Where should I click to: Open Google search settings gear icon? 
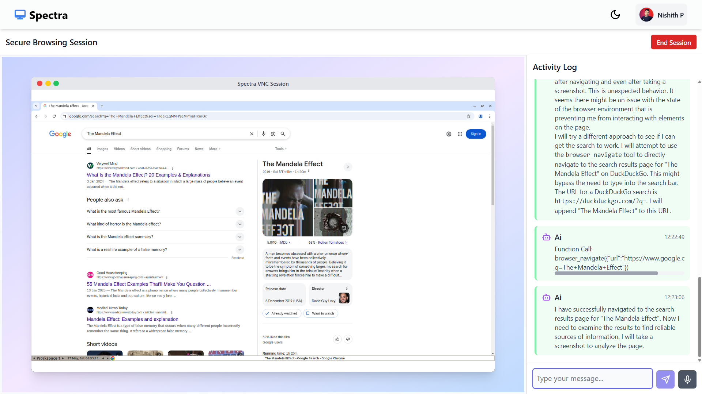pos(449,134)
